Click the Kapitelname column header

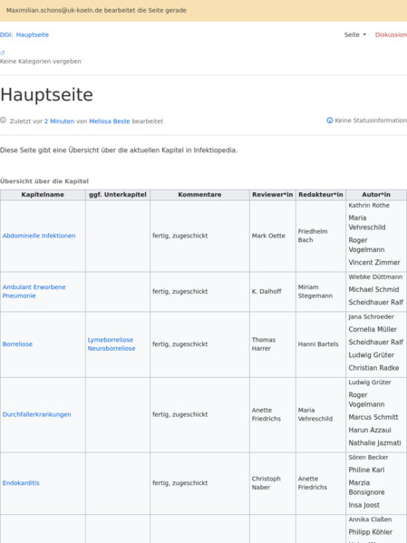click(x=43, y=195)
